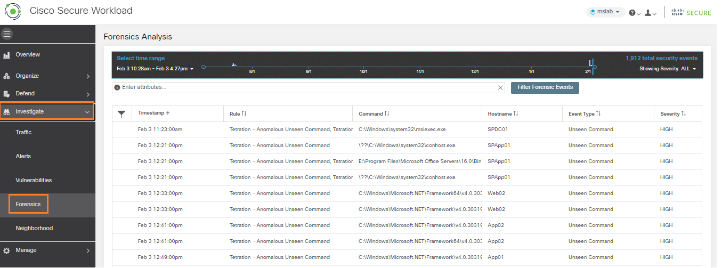Screen dimensions: 722x268
Task: Sort the Hostname column
Action: (x=516, y=113)
